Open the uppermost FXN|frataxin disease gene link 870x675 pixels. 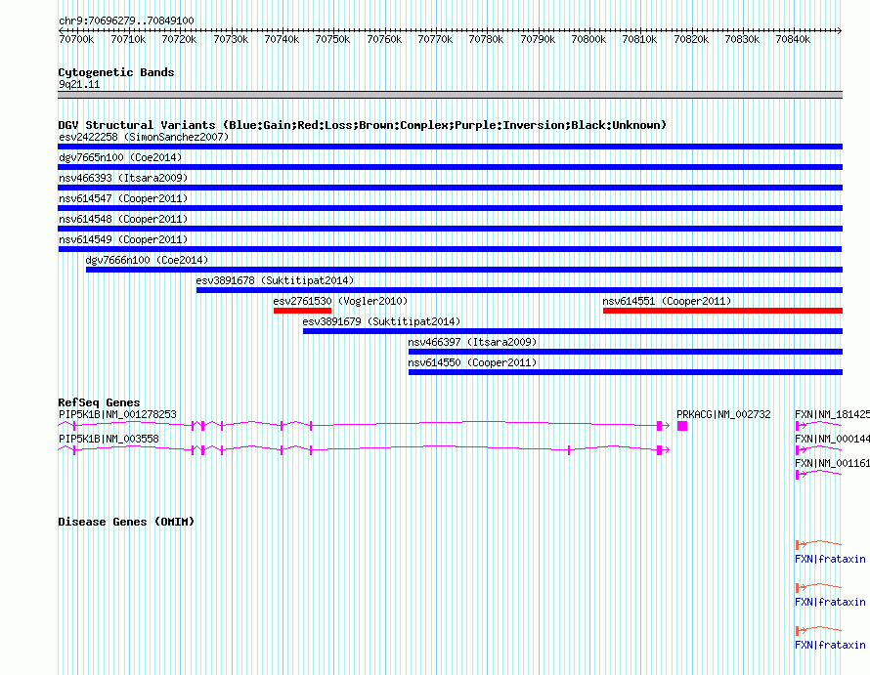pyautogui.click(x=830, y=559)
